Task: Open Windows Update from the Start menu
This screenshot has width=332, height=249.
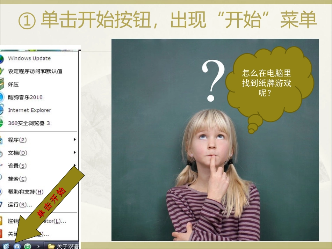Action: (x=39, y=58)
